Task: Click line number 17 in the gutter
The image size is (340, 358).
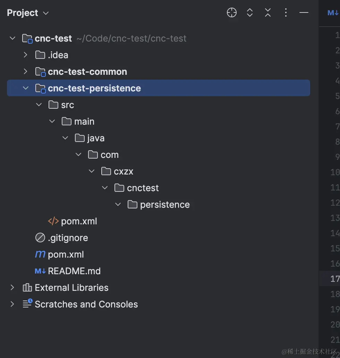Action: pos(334,279)
